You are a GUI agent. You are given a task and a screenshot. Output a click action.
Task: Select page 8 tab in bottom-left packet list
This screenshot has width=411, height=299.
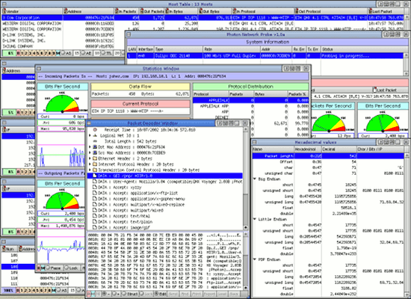[x=49, y=290]
